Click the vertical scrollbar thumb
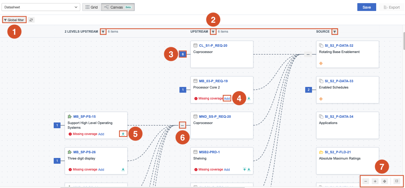 pos(404,41)
